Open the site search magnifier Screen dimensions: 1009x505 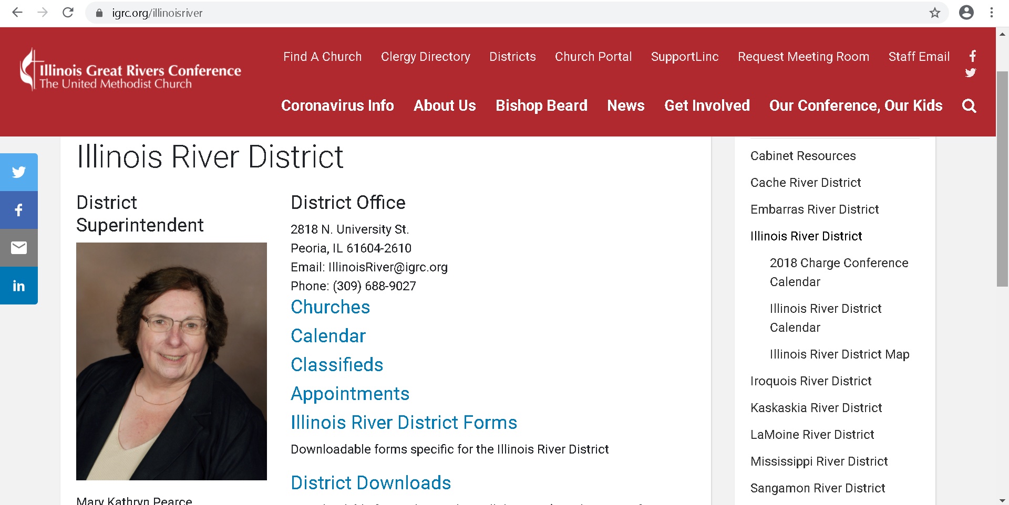[969, 106]
